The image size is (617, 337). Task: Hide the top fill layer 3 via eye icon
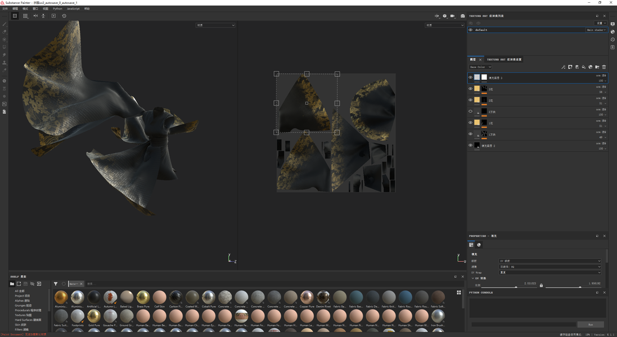click(x=470, y=78)
